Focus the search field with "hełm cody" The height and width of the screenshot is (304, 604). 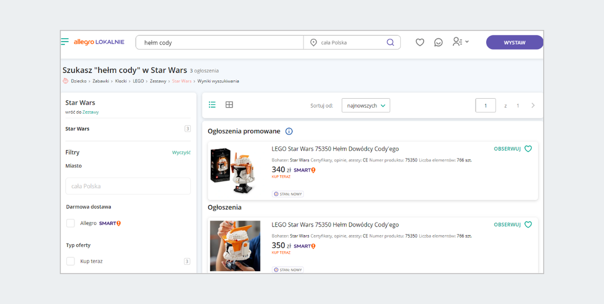coord(220,42)
